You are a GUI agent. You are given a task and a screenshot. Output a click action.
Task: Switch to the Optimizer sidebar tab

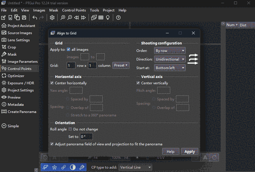click(16, 76)
